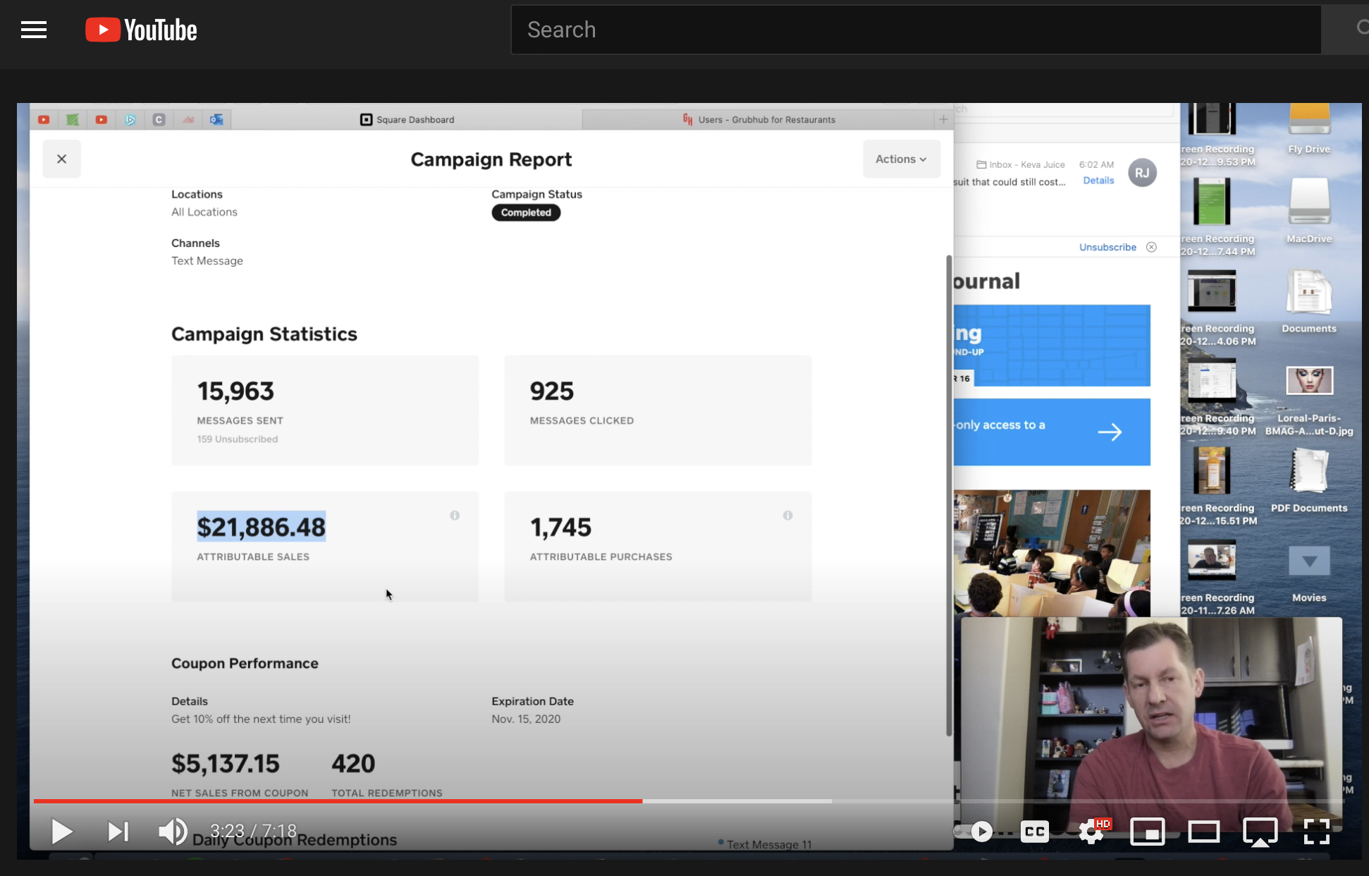Open the video settings gear

[1091, 833]
